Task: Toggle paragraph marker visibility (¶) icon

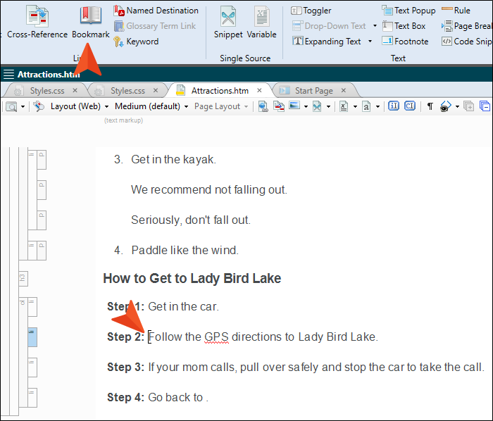Action: coord(430,106)
